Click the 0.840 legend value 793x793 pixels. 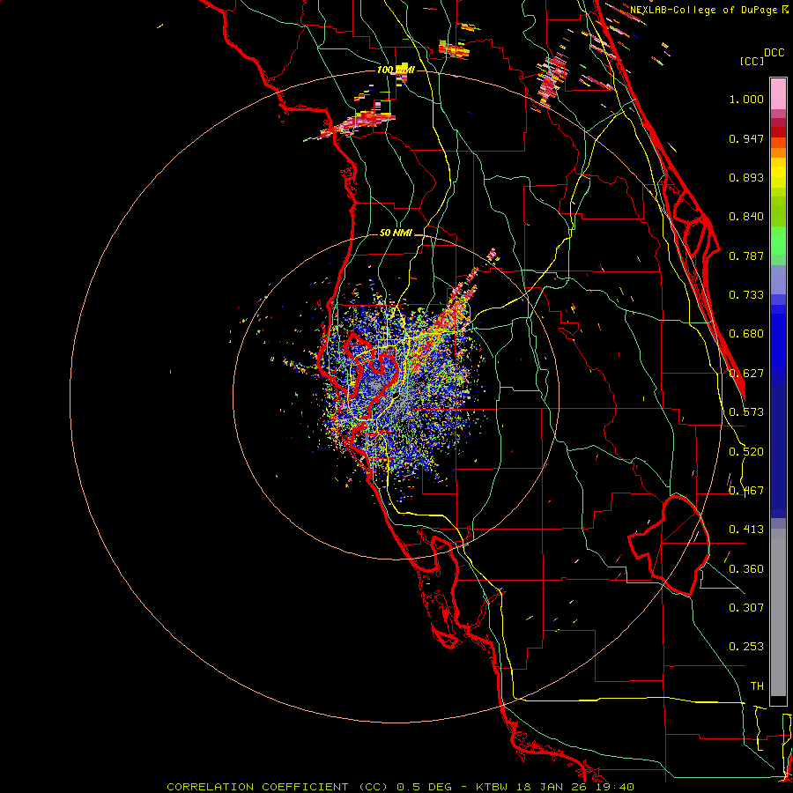746,217
